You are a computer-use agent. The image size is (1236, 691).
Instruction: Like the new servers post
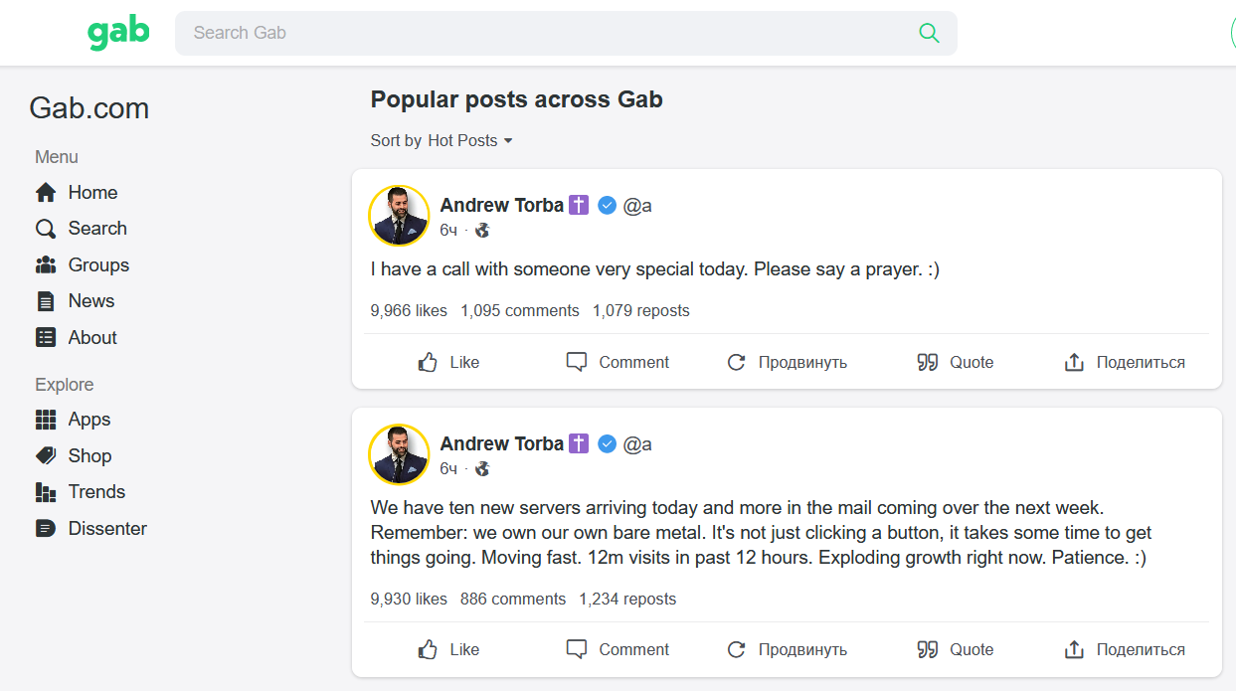point(448,650)
